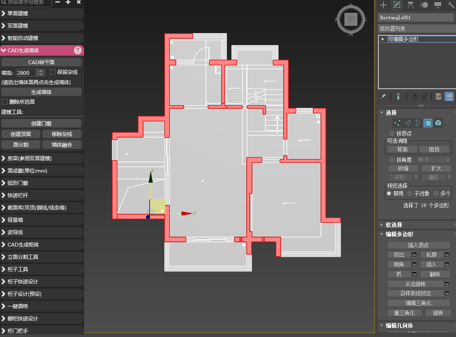The height and width of the screenshot is (337, 456).
Task: Open the Utilities wrench panel
Action: pyautogui.click(x=450, y=5)
